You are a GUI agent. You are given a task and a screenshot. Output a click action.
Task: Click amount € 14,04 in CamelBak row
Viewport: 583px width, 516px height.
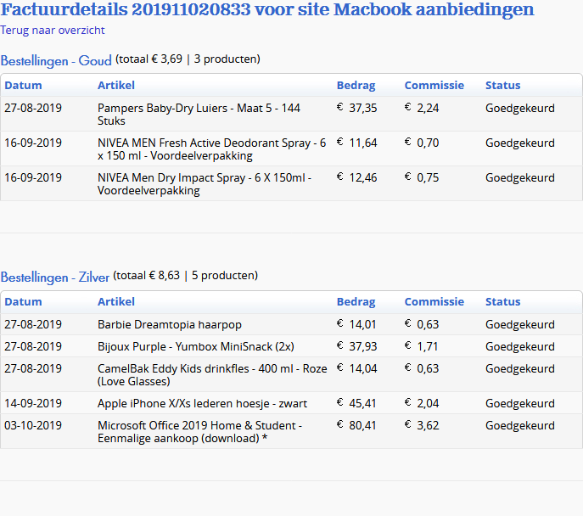[357, 368]
